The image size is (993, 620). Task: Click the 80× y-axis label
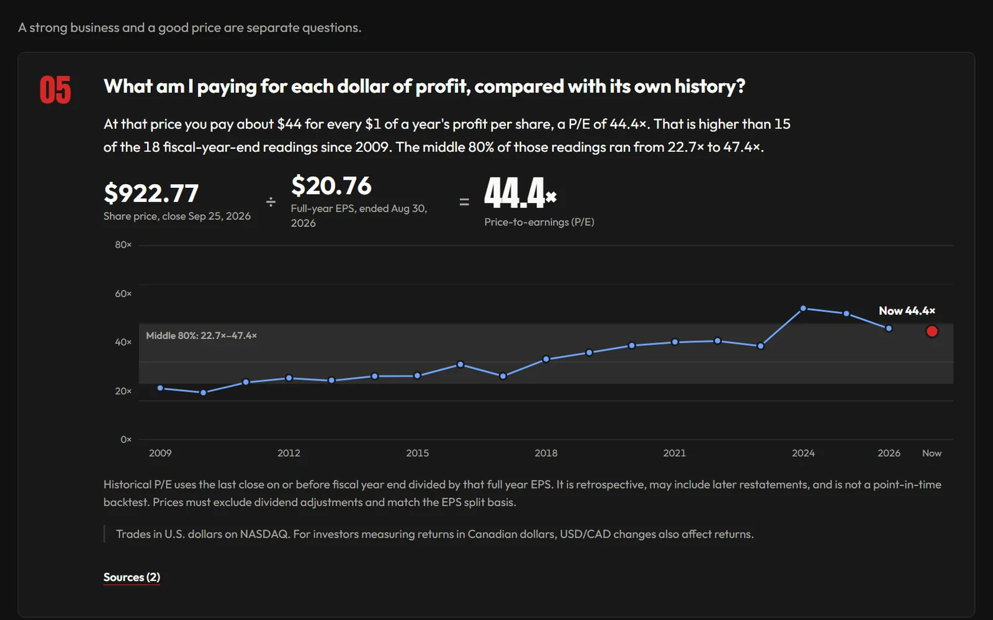[x=123, y=245]
